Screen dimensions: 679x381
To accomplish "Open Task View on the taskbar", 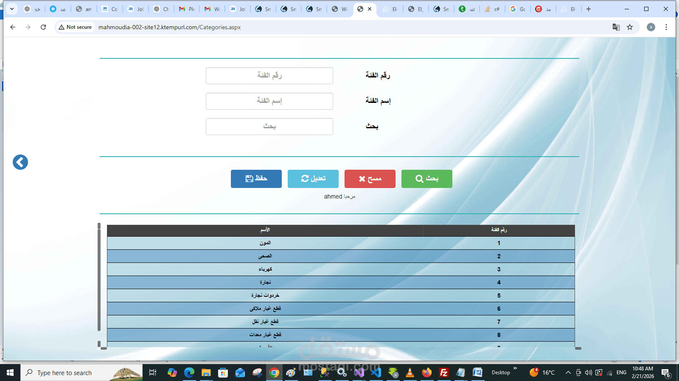I will pos(153,373).
